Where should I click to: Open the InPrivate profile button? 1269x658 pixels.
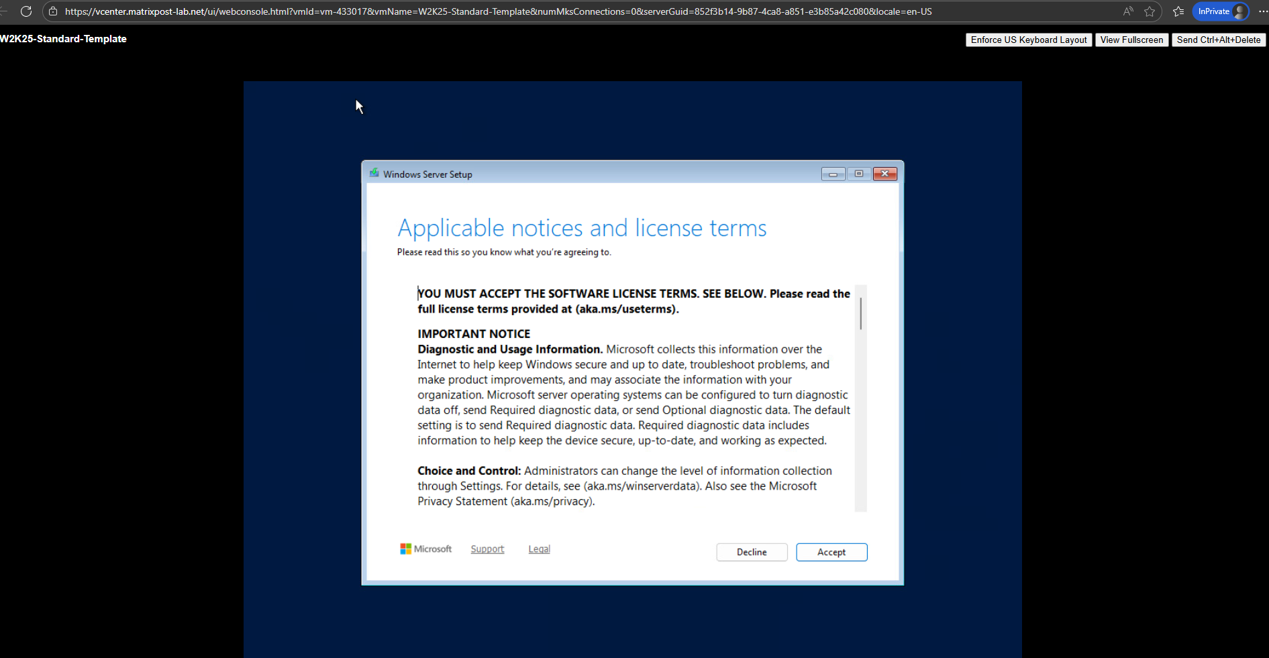tap(1221, 11)
